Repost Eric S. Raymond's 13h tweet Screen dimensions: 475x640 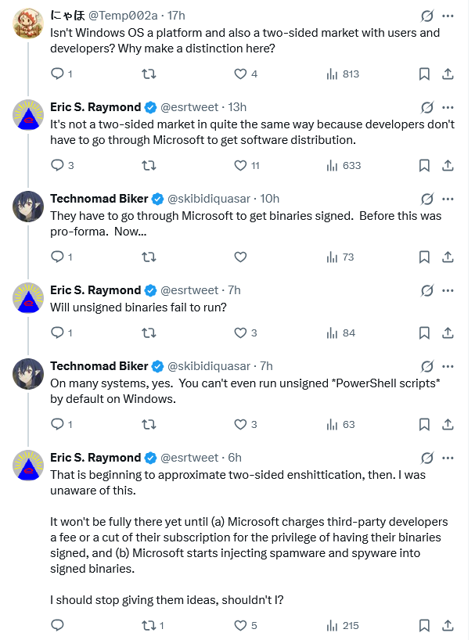148,165
